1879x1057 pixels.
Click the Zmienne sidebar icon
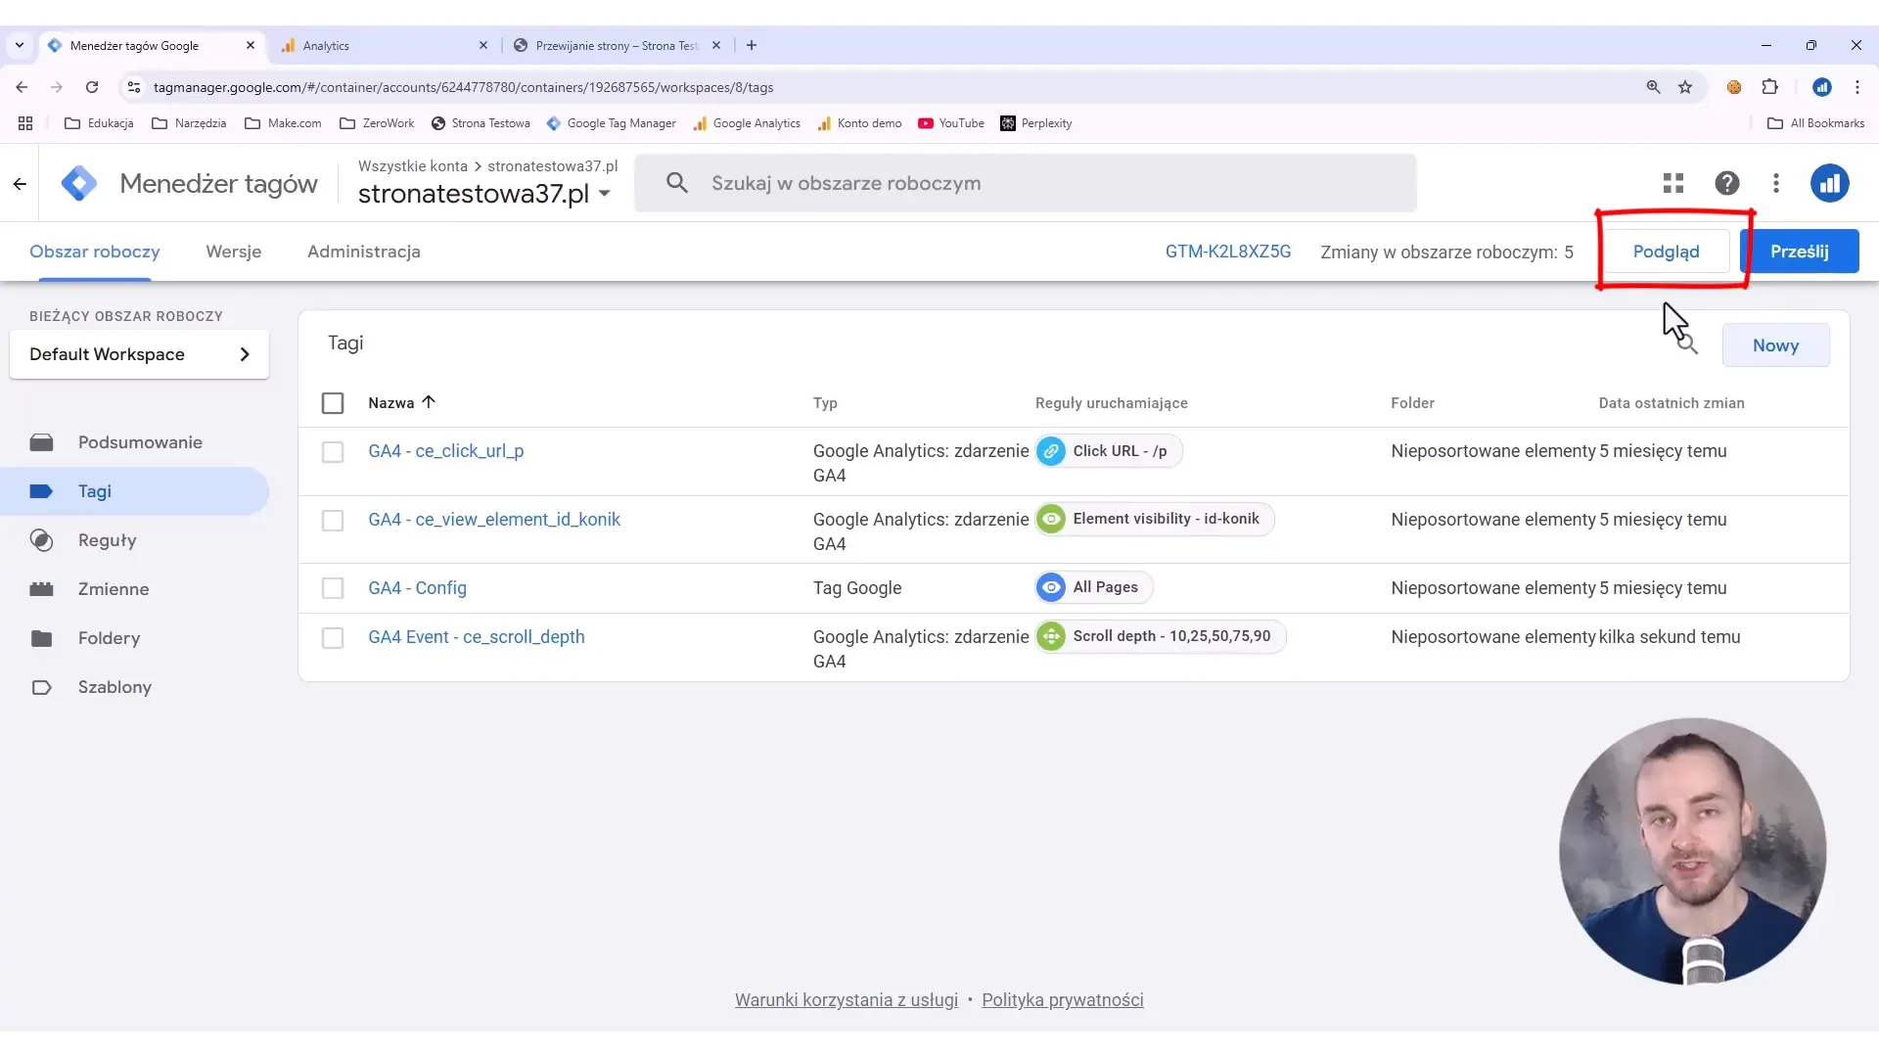[41, 589]
